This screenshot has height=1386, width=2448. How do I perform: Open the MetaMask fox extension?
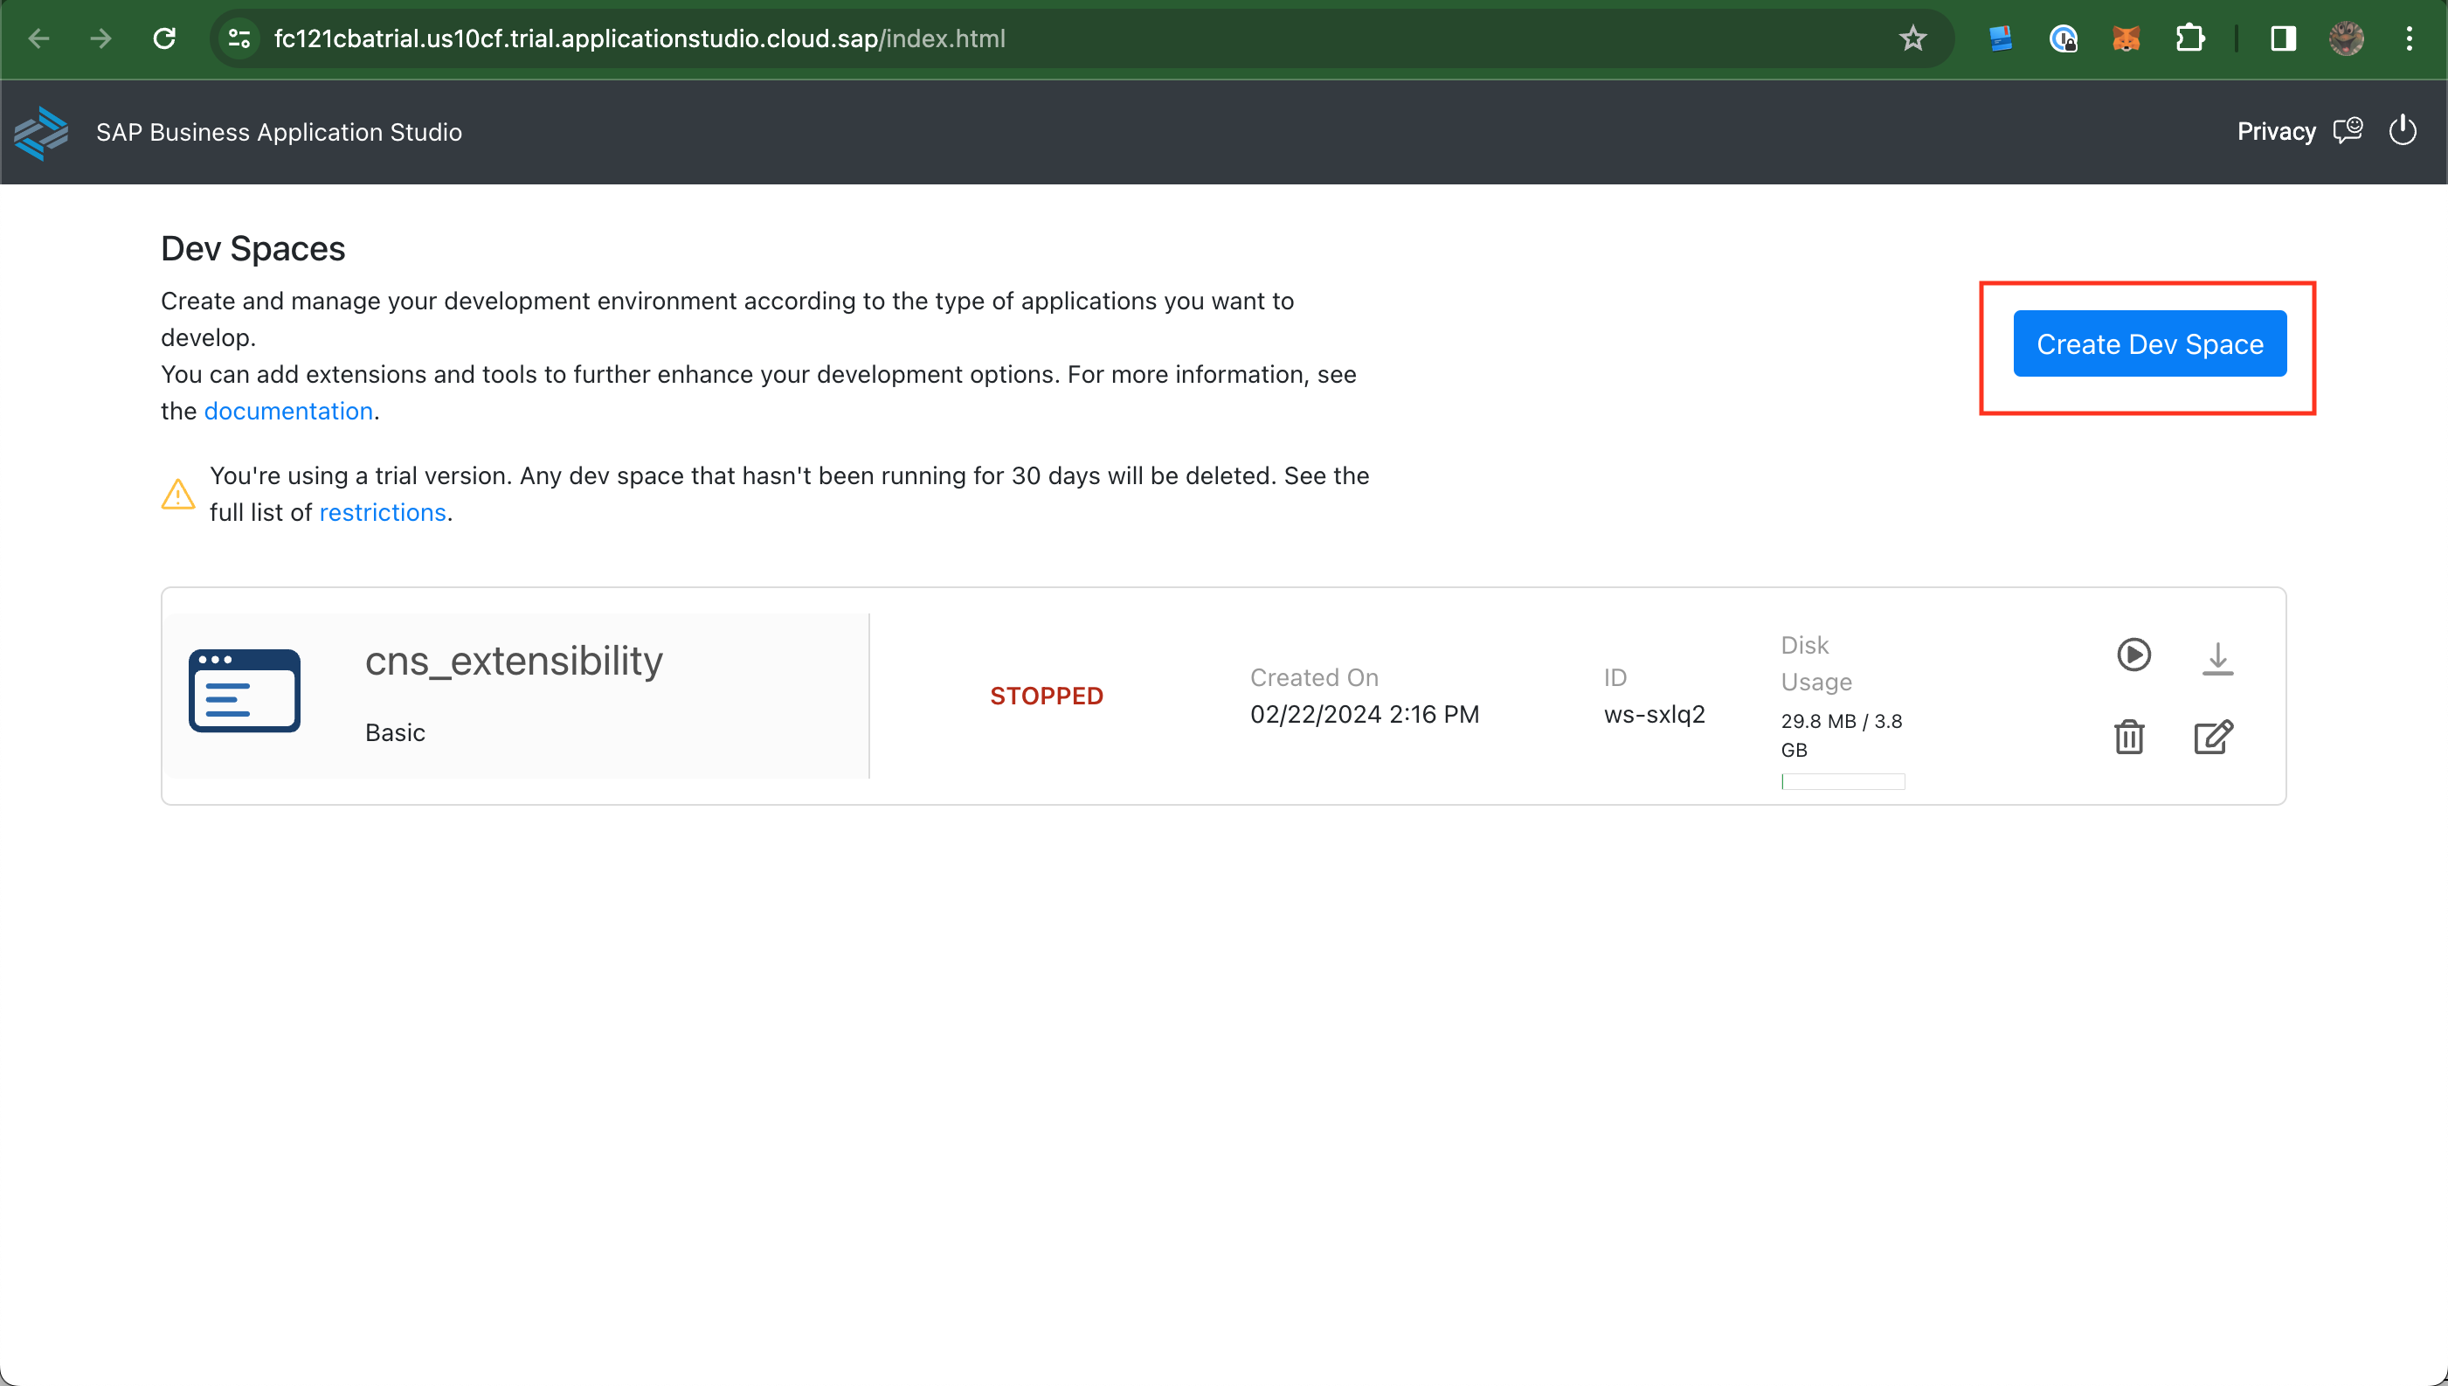click(x=2126, y=38)
